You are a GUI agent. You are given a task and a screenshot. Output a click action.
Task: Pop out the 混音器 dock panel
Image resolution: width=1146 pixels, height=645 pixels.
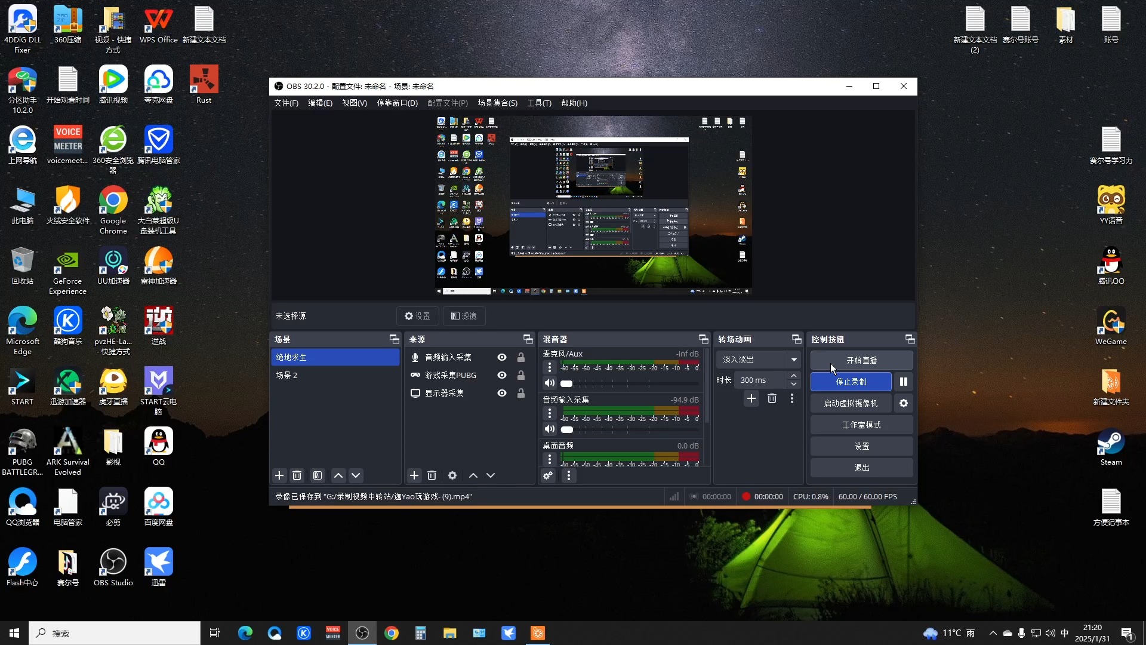pyautogui.click(x=704, y=339)
